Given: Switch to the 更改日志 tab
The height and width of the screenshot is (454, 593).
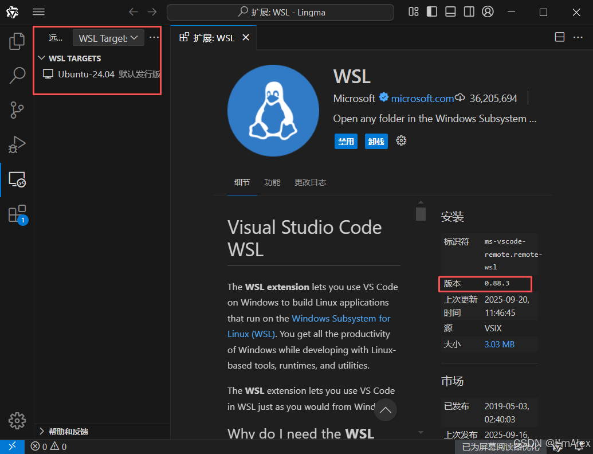Looking at the screenshot, I should click(310, 182).
